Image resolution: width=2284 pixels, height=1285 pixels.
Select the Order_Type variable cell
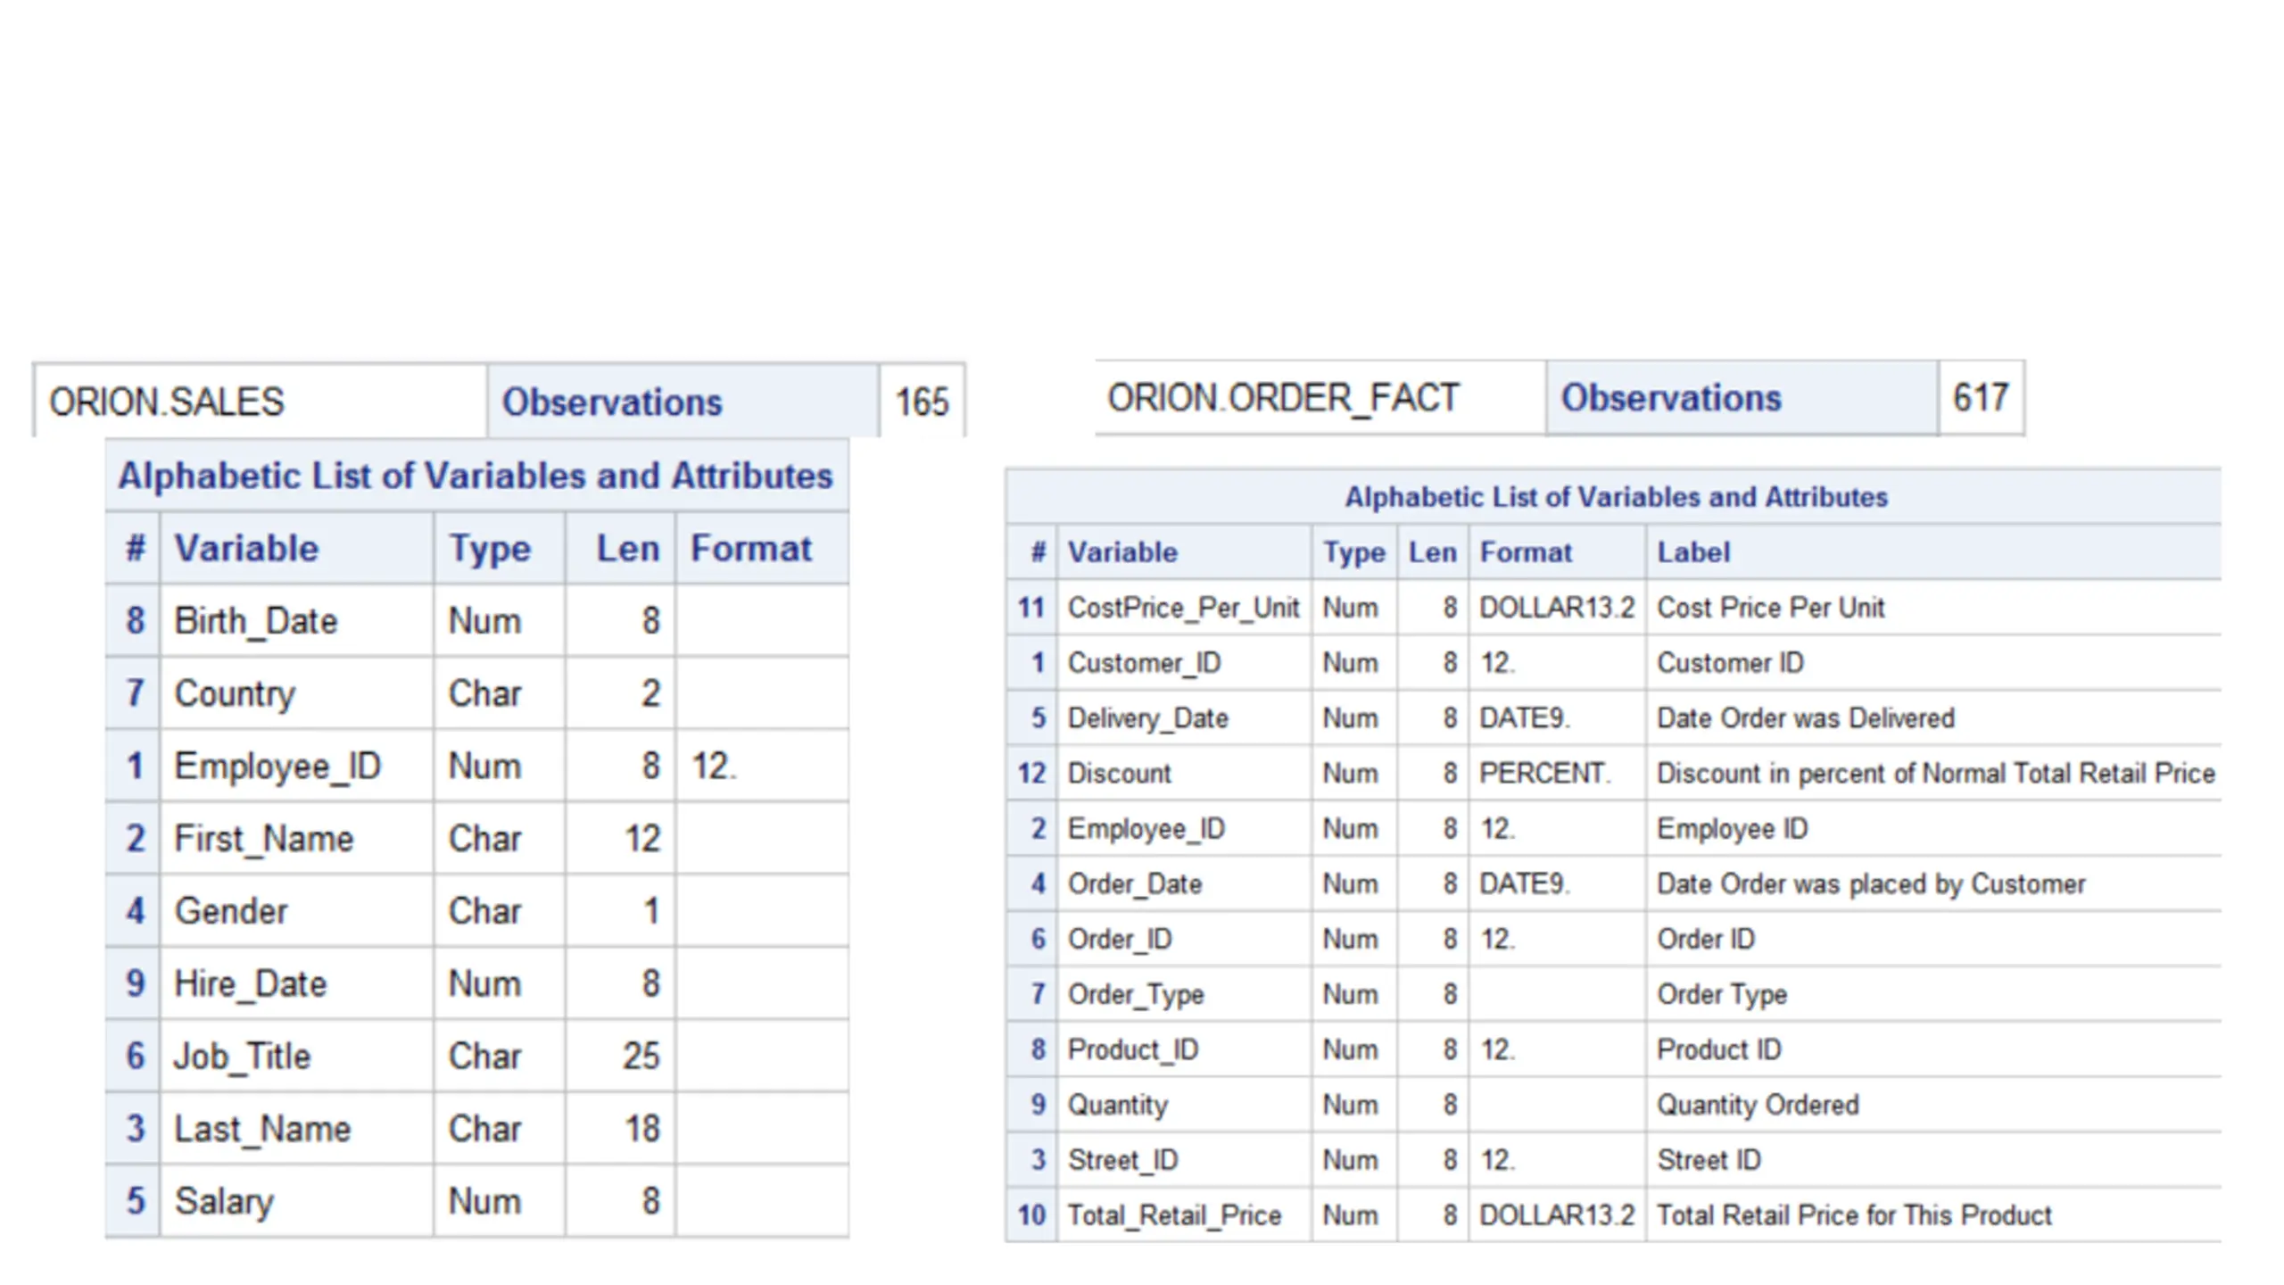1184,994
